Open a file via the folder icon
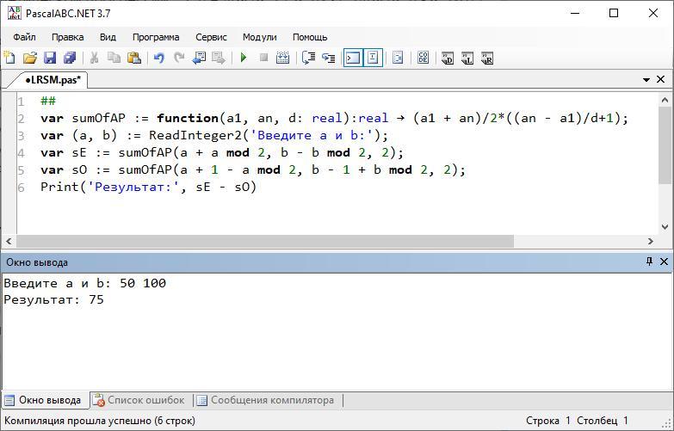This screenshot has height=431, width=674. (x=29, y=57)
